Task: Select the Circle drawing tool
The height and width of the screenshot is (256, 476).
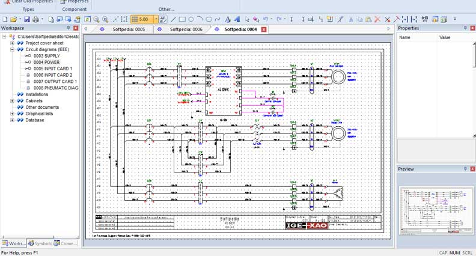Action: 191,19
